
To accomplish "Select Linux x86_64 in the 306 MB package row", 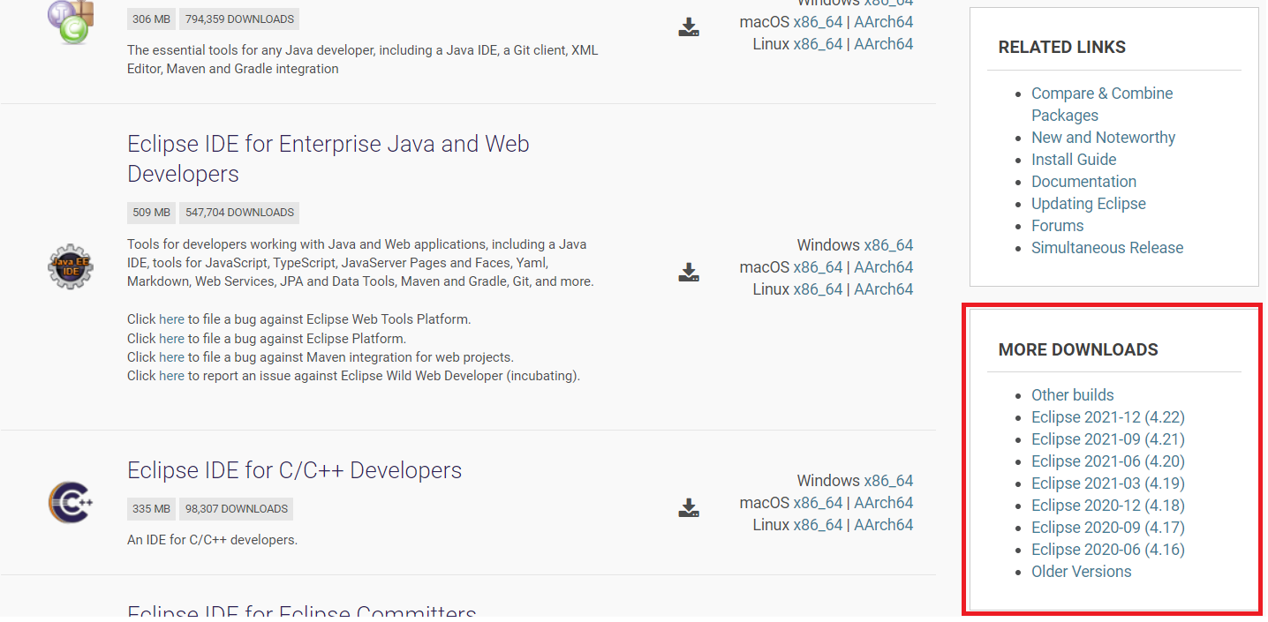I will click(818, 44).
